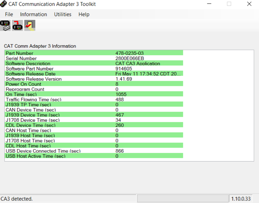Select the J1939 Device Time (sec) label
The image size is (259, 203).
(x=33, y=115)
